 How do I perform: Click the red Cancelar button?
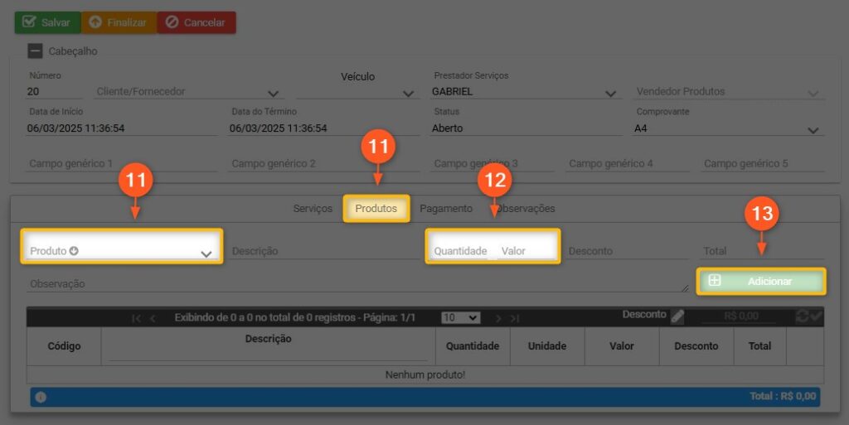[x=196, y=22]
